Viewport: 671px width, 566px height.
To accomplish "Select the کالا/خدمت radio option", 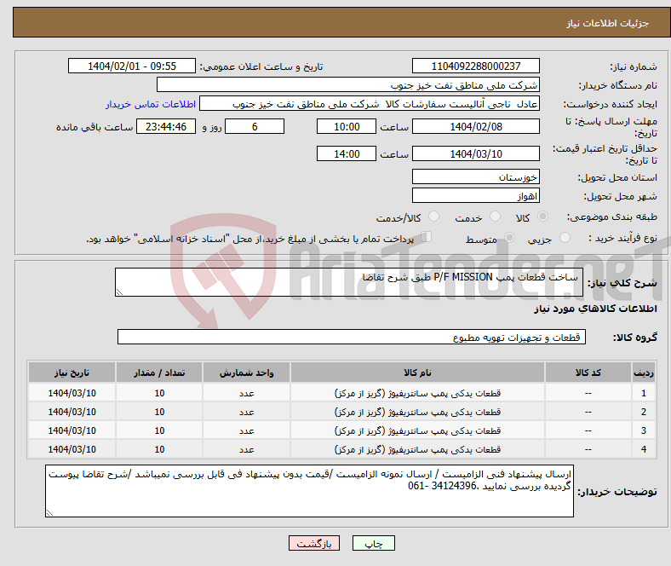I will click(433, 217).
